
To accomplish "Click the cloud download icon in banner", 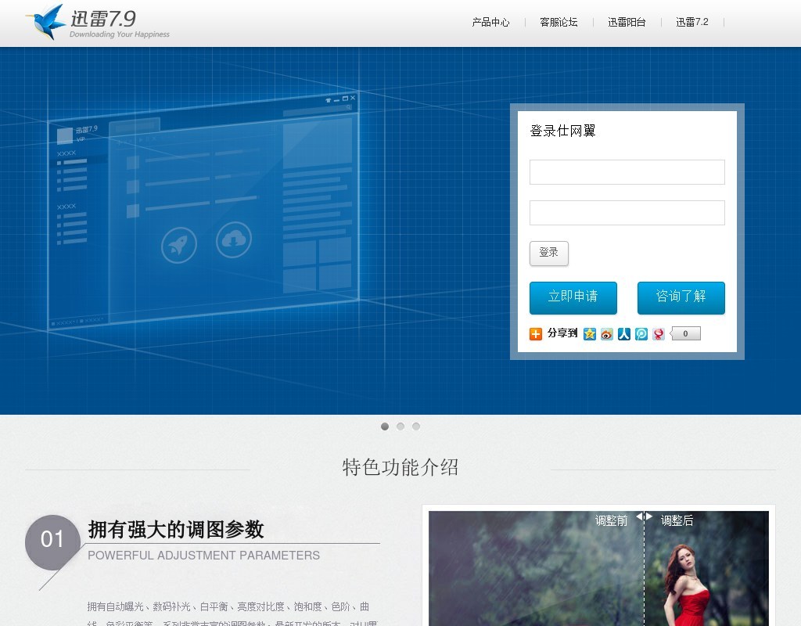I will point(233,239).
